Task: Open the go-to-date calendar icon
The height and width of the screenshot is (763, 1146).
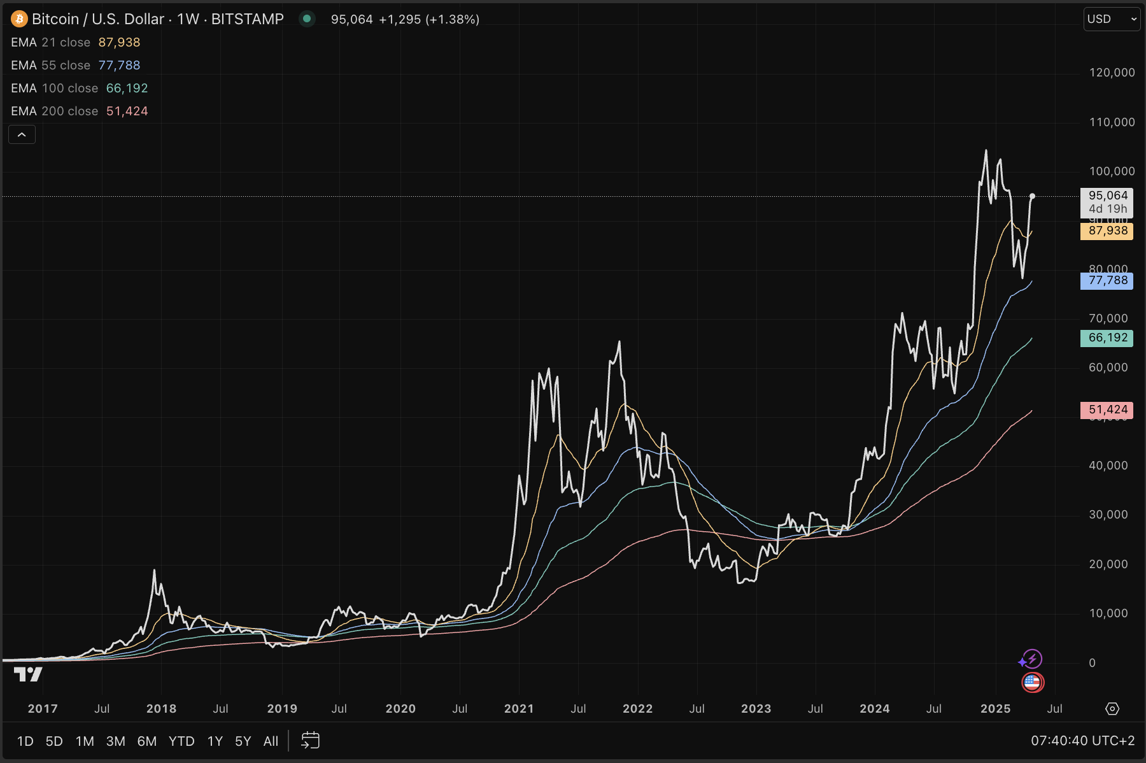Action: coord(310,740)
